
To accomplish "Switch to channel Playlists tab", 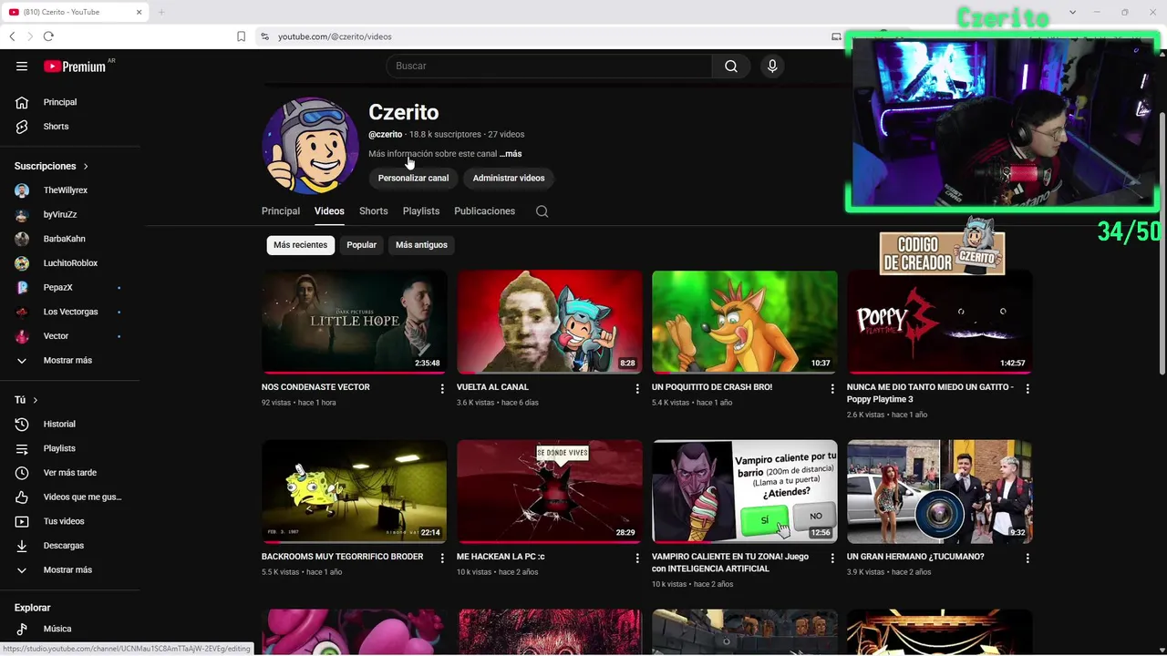I will click(x=421, y=211).
